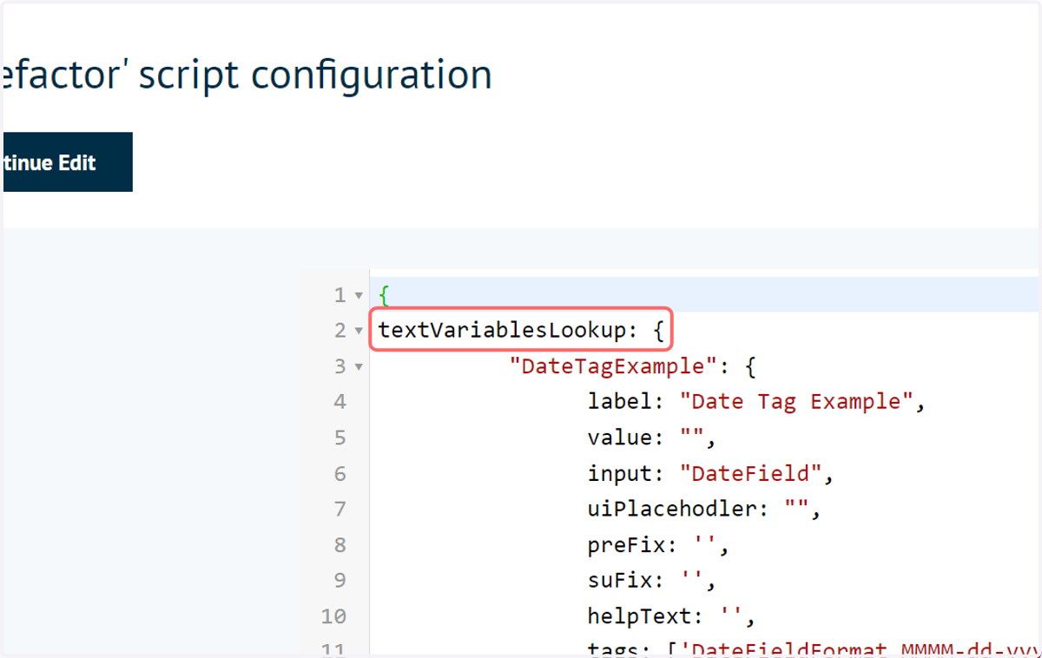Click line number 7 in the gutter
Screen dimensions: 1042x658
(x=340, y=509)
